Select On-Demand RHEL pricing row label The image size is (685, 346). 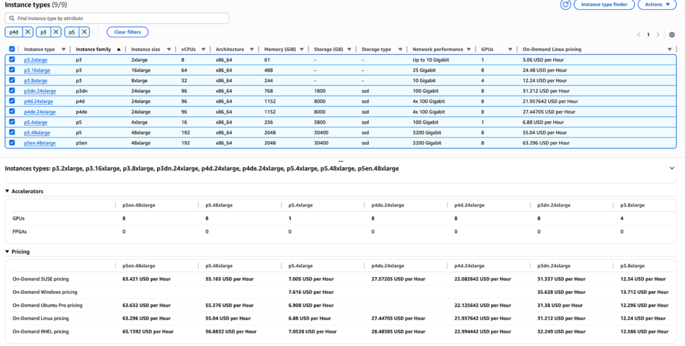[x=41, y=331]
